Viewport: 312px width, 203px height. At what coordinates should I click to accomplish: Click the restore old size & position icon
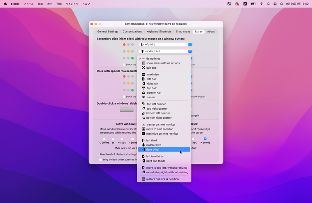(x=144, y=179)
